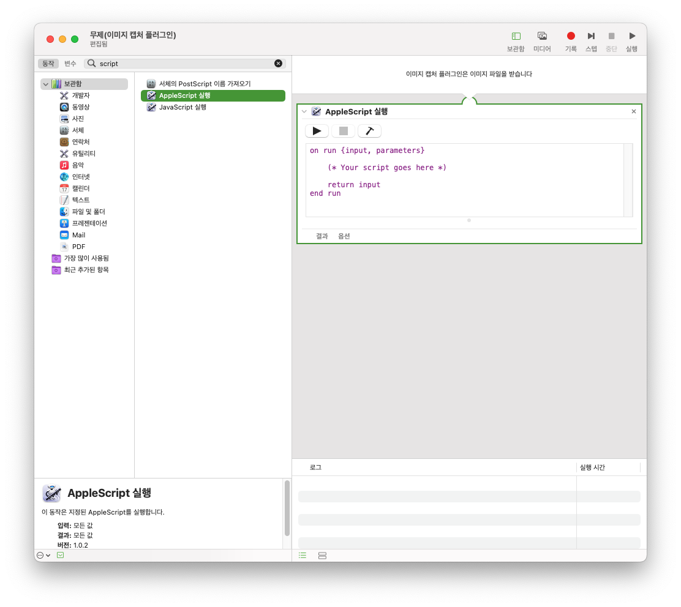Viewport: 681px width, 607px height.
Task: Switch to the 동작 actions tab
Action: tap(48, 64)
